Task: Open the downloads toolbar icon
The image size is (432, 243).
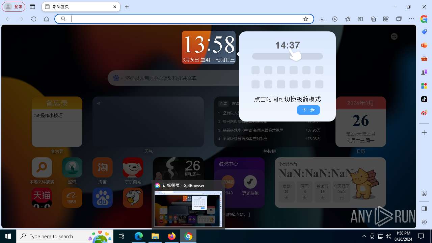Action: click(x=322, y=19)
